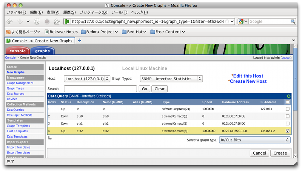
Task: Click the Search text field
Action: [100, 89]
